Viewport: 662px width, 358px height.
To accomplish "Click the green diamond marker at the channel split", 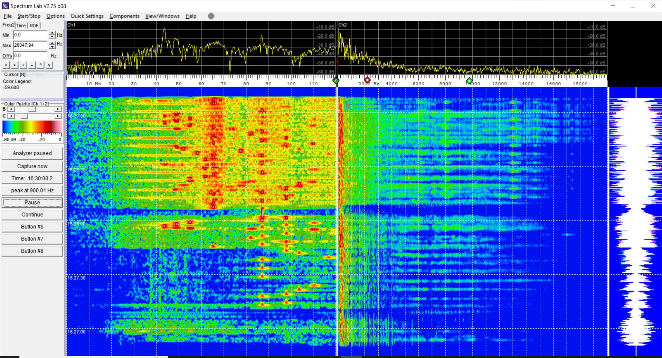I will coord(336,81).
